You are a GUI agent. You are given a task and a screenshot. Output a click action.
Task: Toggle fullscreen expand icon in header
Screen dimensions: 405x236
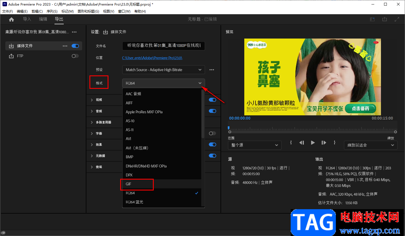click(397, 19)
